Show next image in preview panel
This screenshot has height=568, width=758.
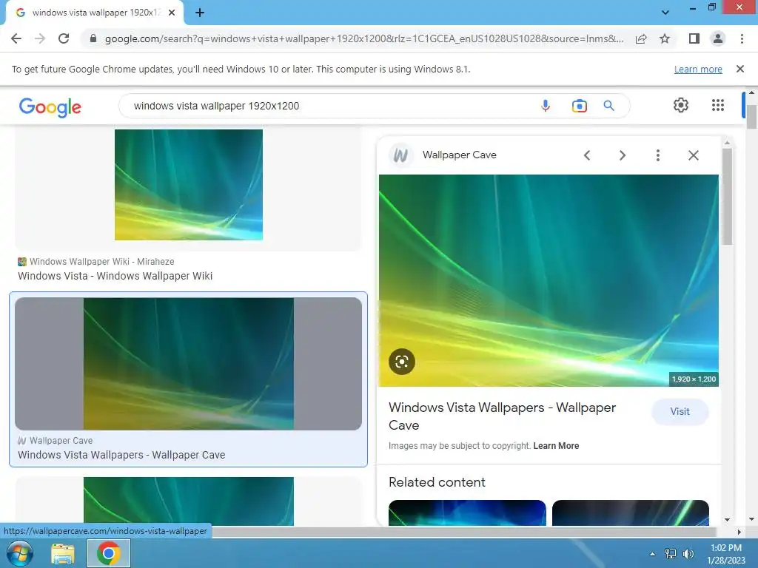coord(622,155)
